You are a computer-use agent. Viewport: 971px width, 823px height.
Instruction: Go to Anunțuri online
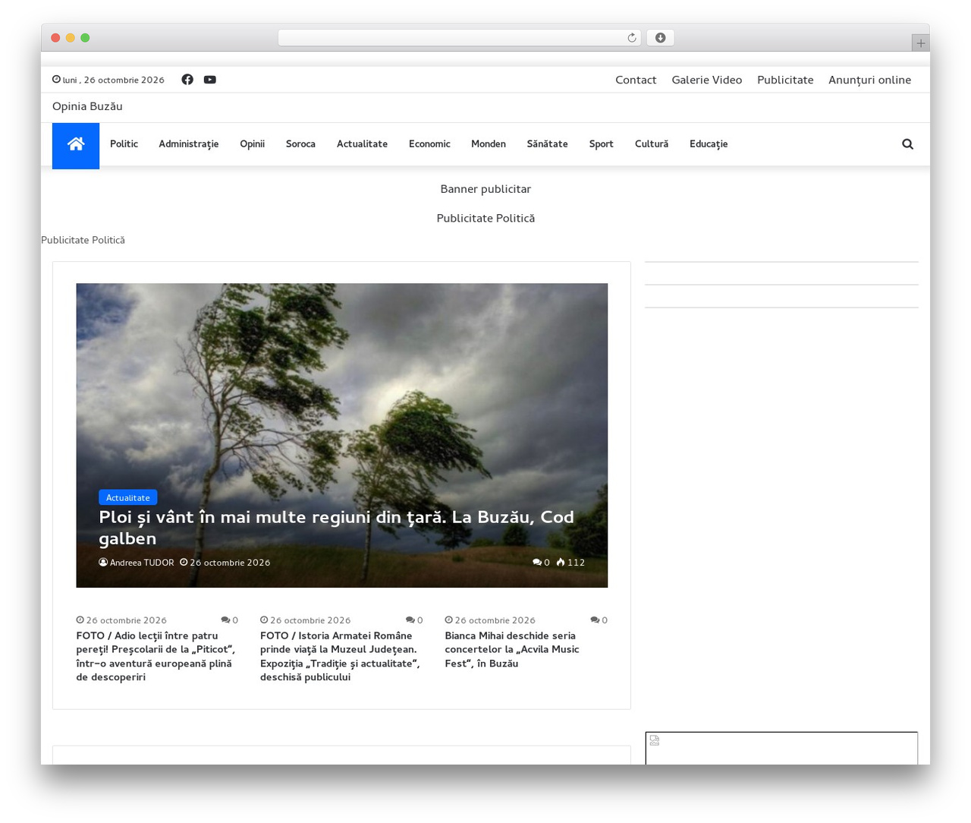869,80
